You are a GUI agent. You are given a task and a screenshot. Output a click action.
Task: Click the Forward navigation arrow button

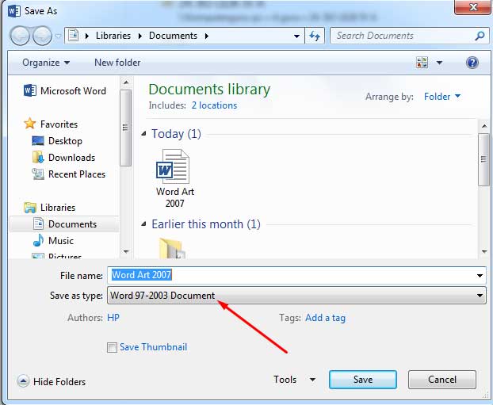(x=42, y=36)
